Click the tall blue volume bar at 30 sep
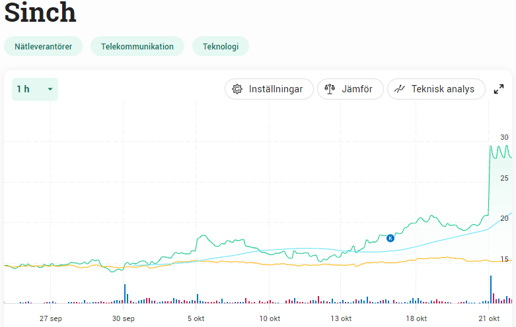 point(125,293)
